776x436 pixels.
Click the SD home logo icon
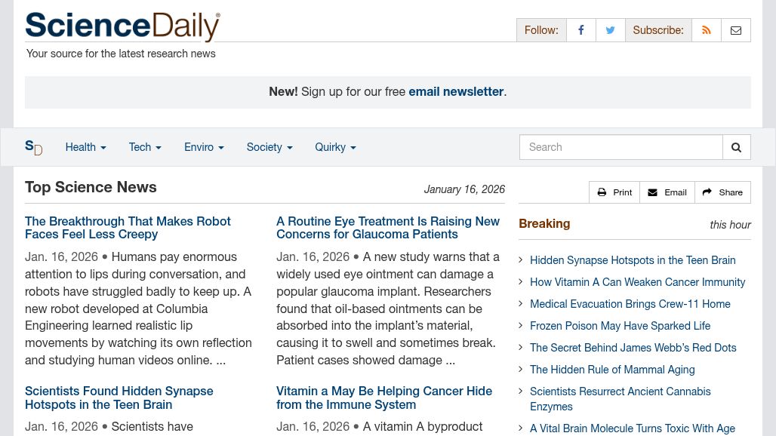[34, 147]
